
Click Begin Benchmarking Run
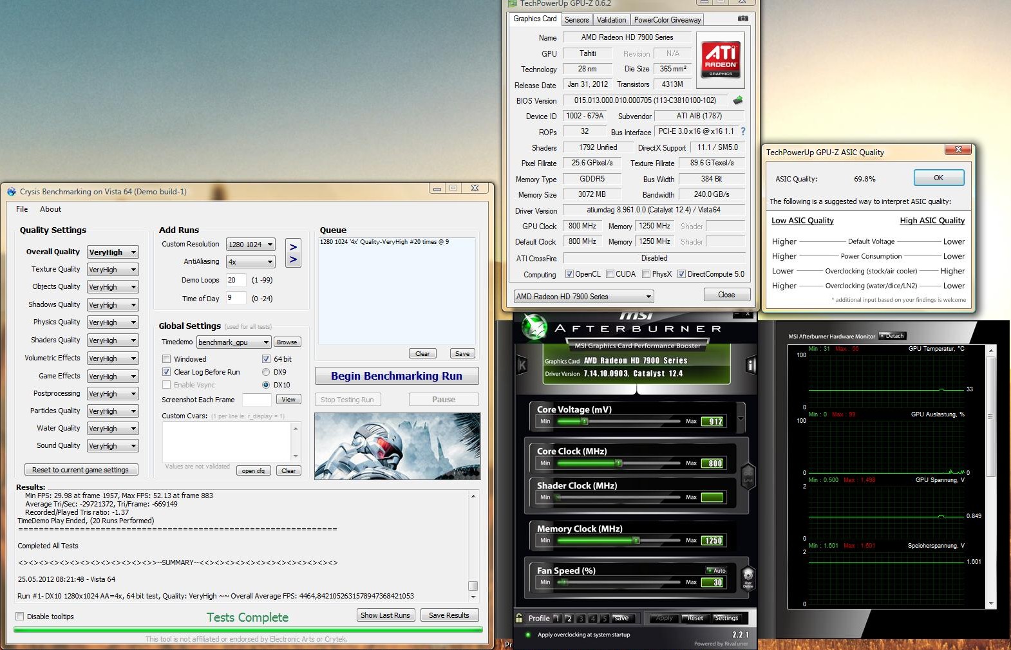(x=397, y=376)
